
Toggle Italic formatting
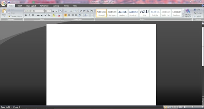tap(29, 15)
